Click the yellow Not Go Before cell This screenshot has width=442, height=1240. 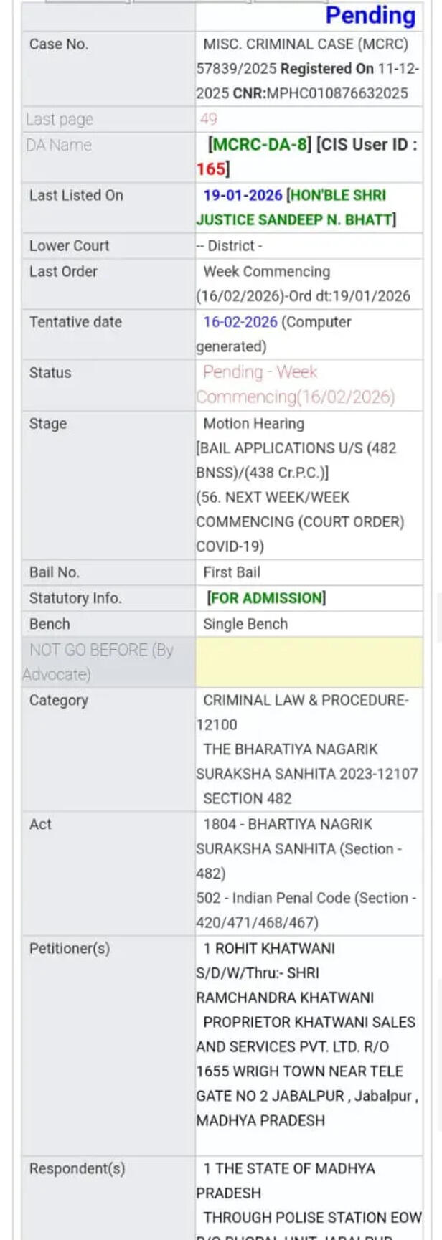click(x=309, y=662)
